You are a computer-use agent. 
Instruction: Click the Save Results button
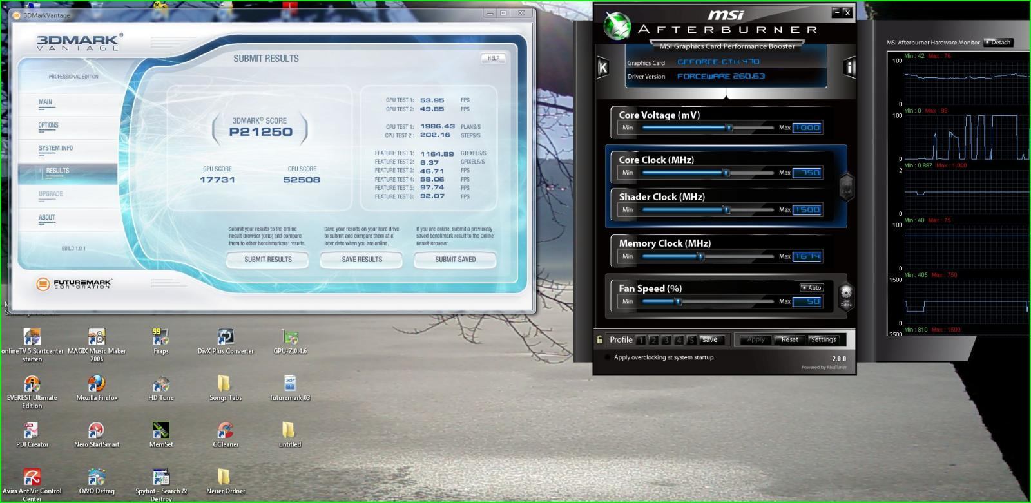pos(361,260)
